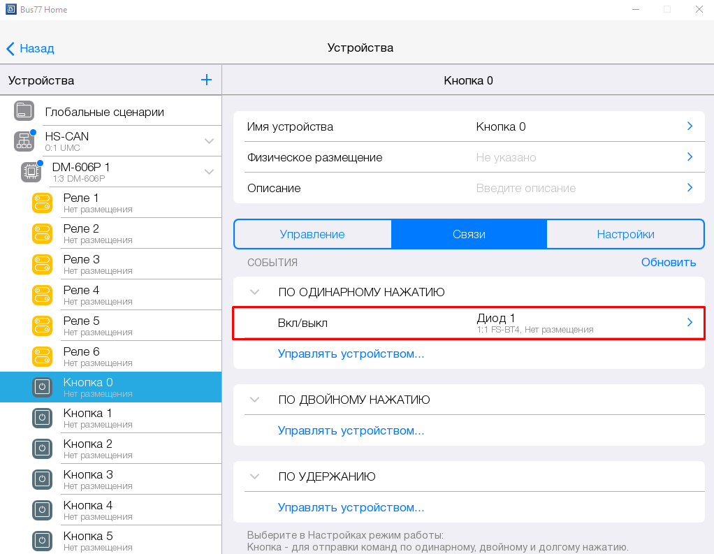Image resolution: width=714 pixels, height=554 pixels.
Task: Click the Реле 1 relay icon
Action: pos(42,203)
